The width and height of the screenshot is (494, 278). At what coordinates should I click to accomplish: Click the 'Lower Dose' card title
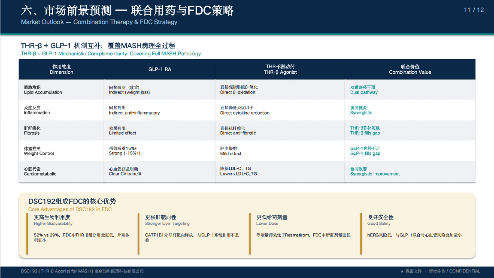point(267,224)
